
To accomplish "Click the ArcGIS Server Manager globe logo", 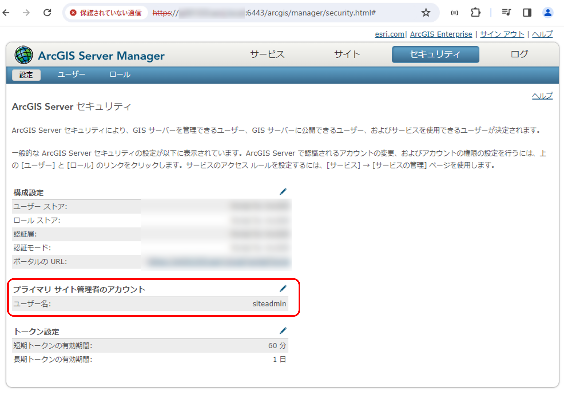I will pos(23,55).
